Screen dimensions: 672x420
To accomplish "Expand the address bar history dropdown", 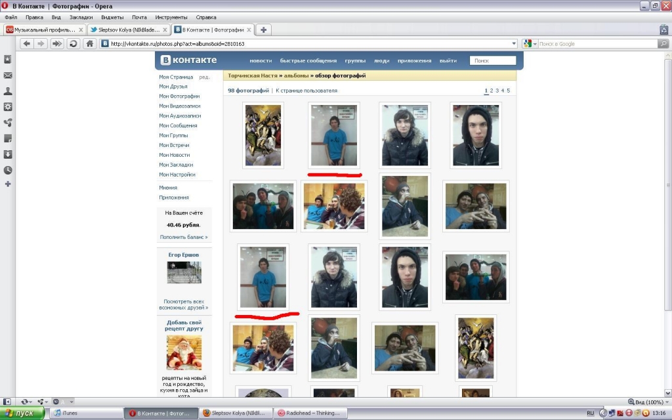I will coord(514,44).
